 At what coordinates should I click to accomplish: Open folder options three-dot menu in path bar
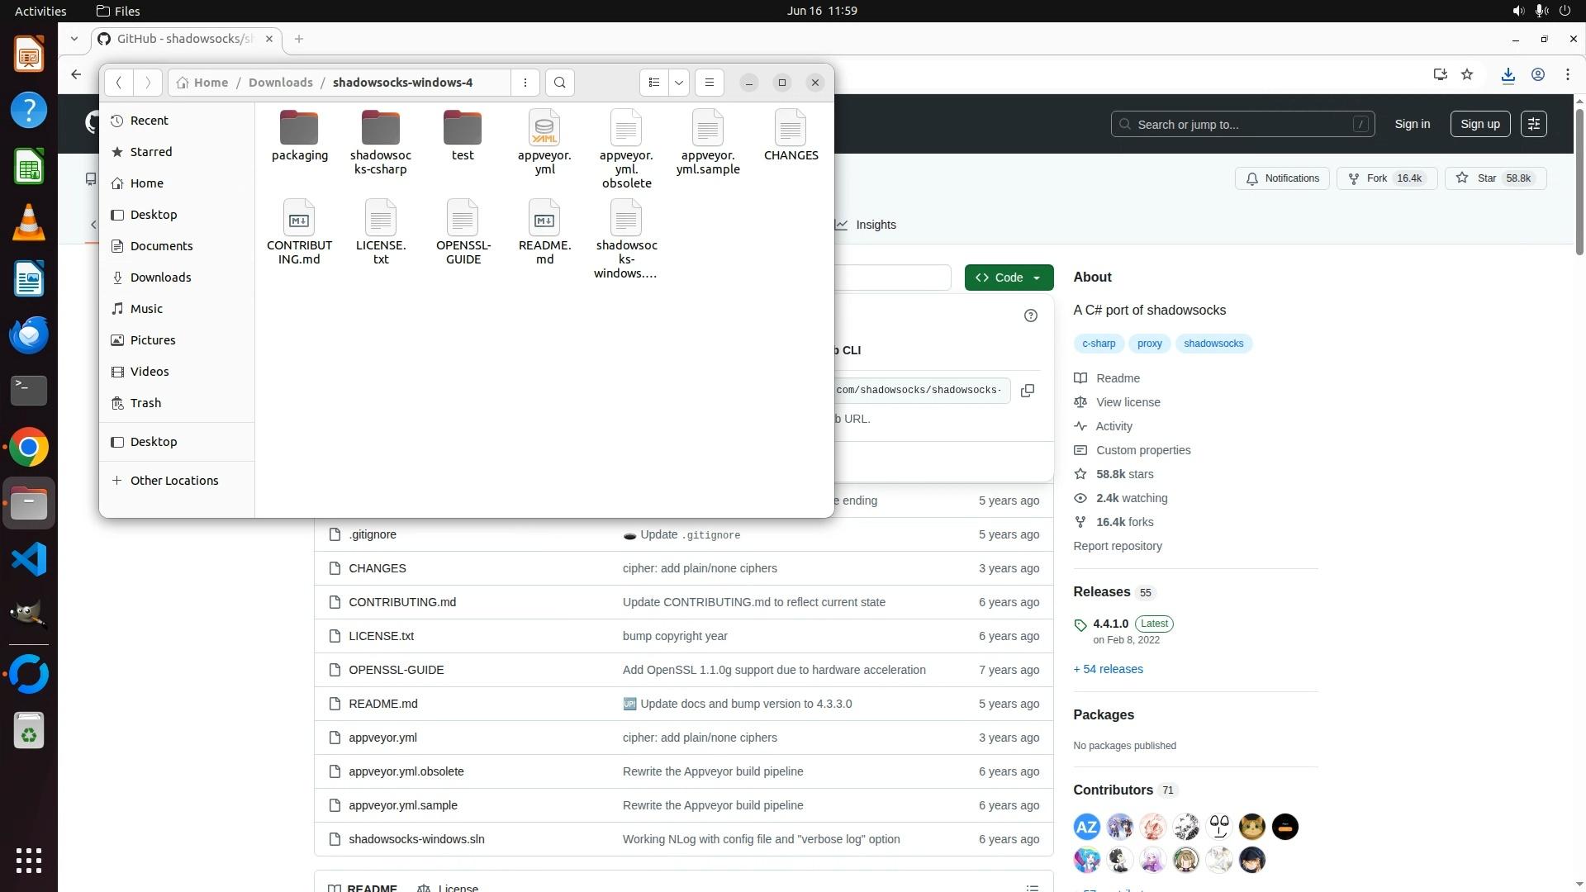click(525, 83)
